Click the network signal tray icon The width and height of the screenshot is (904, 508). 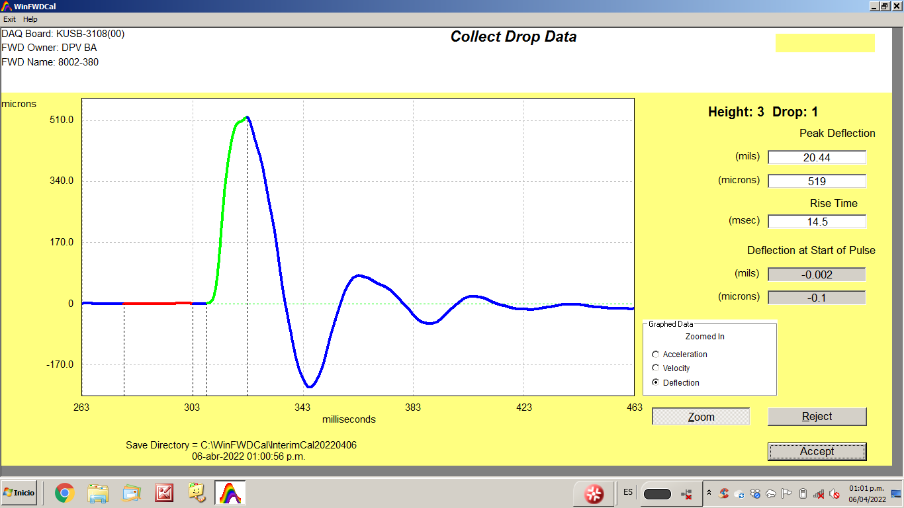coord(819,493)
